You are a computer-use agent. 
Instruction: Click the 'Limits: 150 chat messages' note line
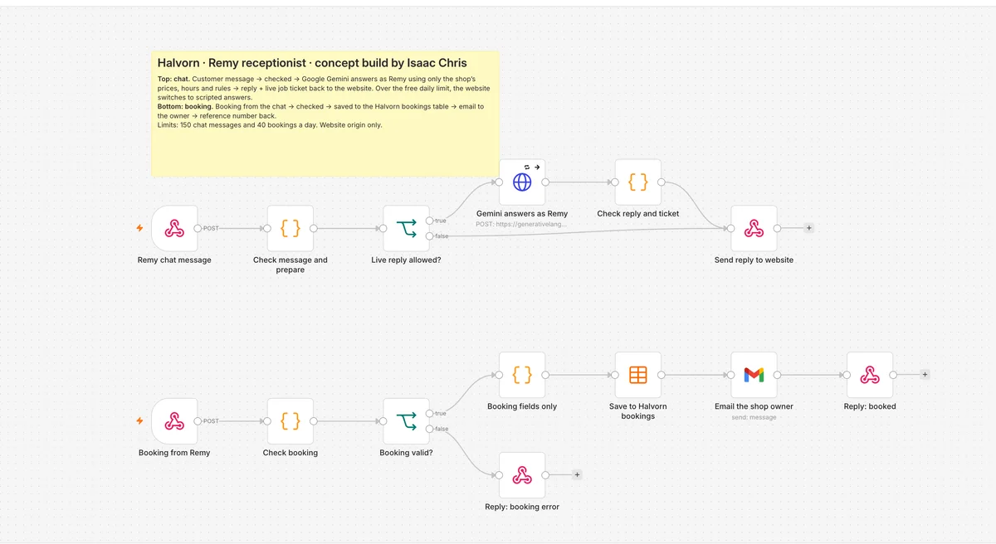(x=270, y=124)
